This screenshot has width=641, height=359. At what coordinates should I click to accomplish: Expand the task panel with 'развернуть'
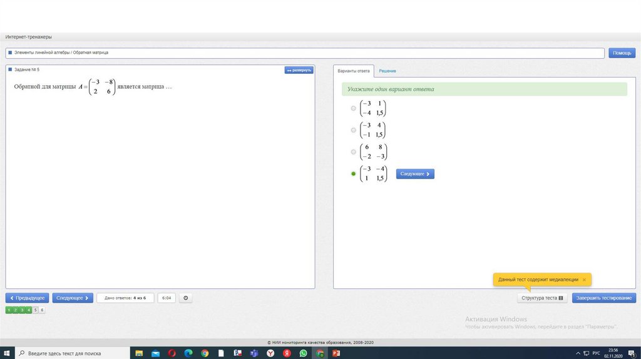(x=298, y=70)
